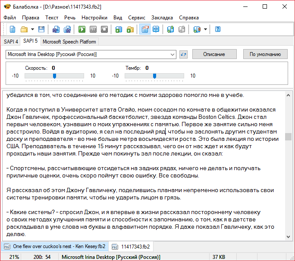
Task: Click the Описание button
Action: pos(214,54)
